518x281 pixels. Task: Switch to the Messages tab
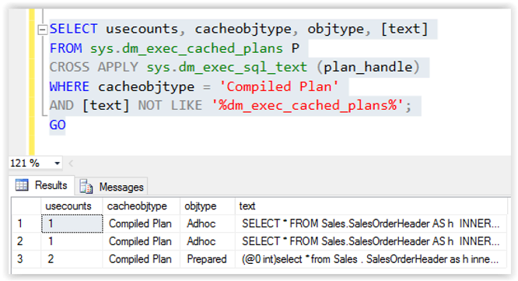(x=112, y=187)
